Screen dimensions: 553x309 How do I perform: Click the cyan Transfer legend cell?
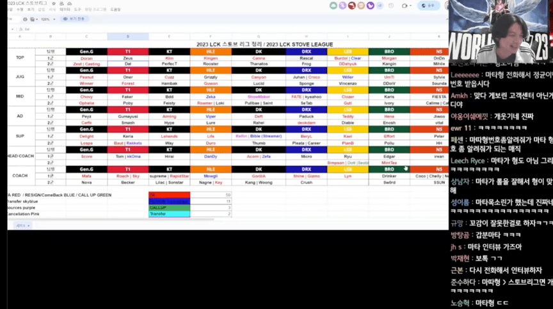(169, 214)
